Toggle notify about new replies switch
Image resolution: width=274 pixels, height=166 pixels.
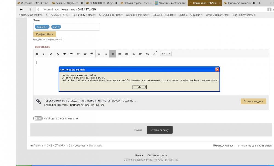click(38, 118)
